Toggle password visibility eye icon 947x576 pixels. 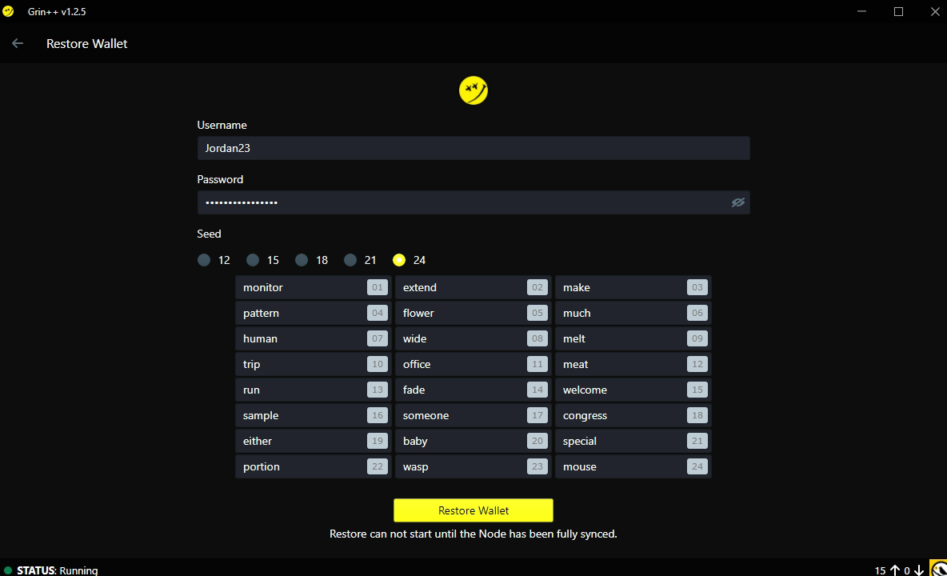[x=738, y=202]
